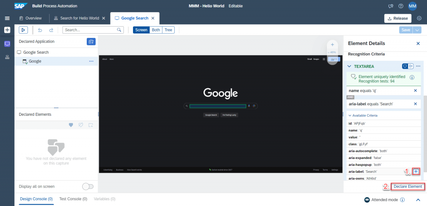Select class: 'gLFyf' criterion row
This screenshot has width=427, height=206.
coord(384,144)
